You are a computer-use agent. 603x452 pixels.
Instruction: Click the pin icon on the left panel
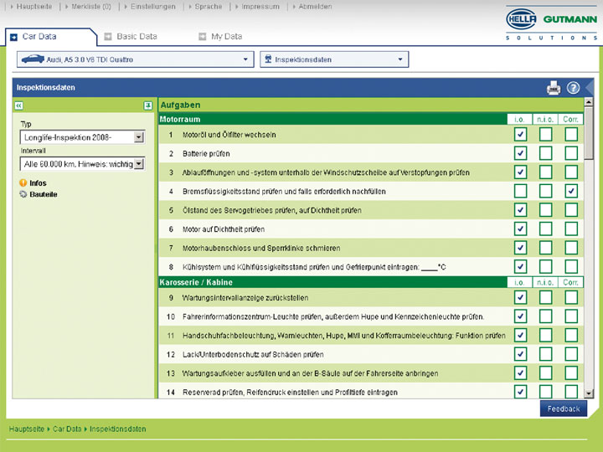[147, 105]
